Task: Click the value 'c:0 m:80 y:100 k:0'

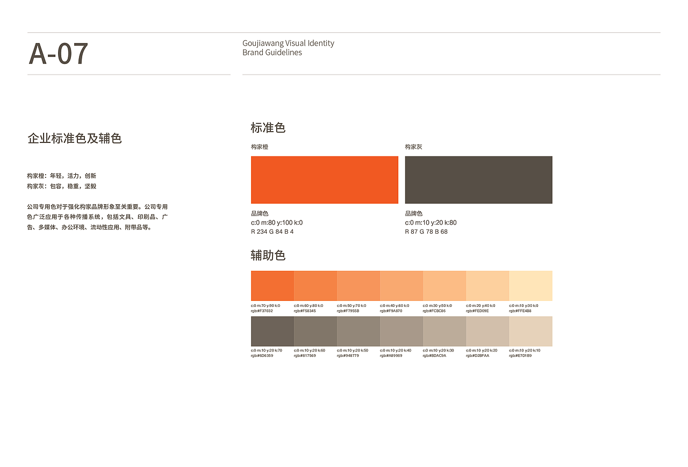Action: coord(277,222)
